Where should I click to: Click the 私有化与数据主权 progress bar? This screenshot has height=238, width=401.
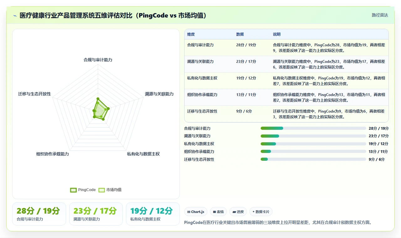point(313,144)
